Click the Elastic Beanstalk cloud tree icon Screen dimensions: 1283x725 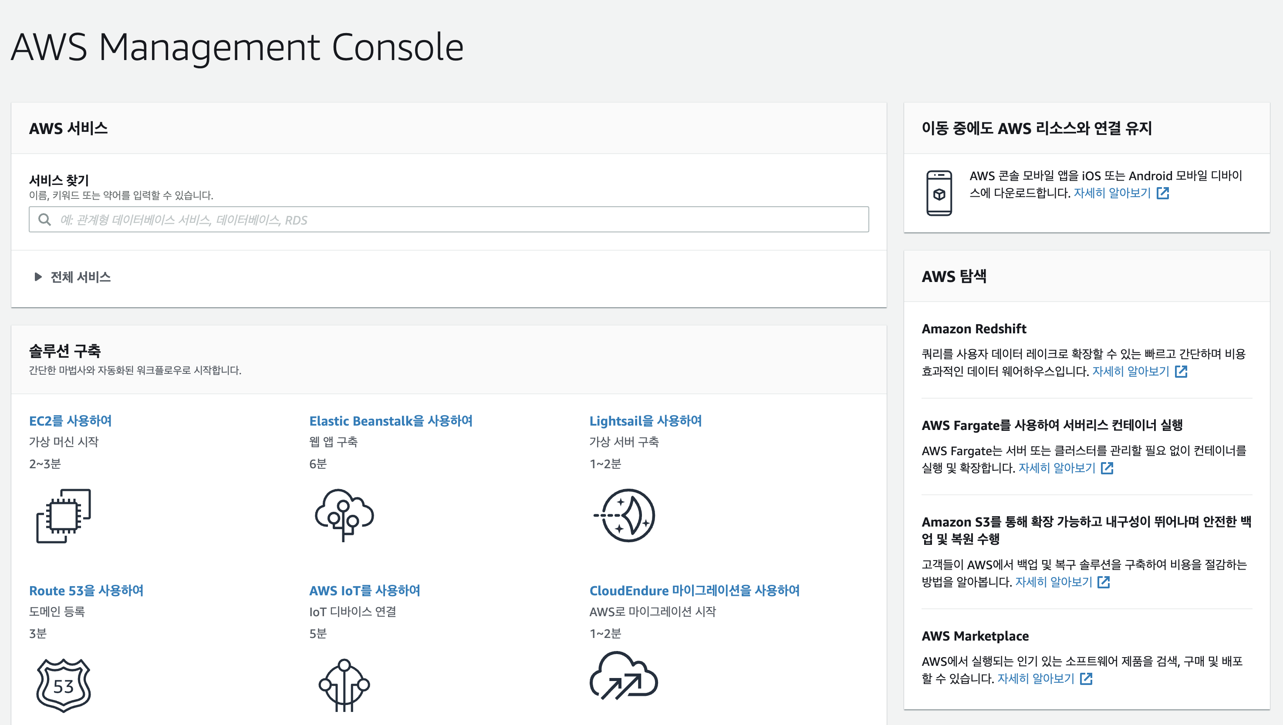point(344,514)
